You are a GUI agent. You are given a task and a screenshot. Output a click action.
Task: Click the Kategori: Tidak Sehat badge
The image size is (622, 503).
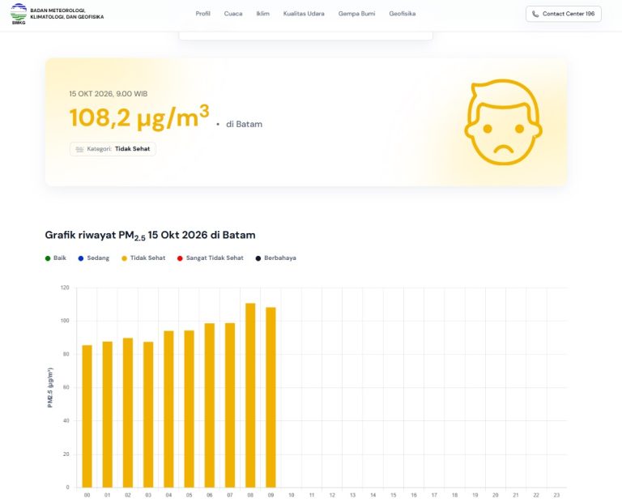[x=113, y=149]
